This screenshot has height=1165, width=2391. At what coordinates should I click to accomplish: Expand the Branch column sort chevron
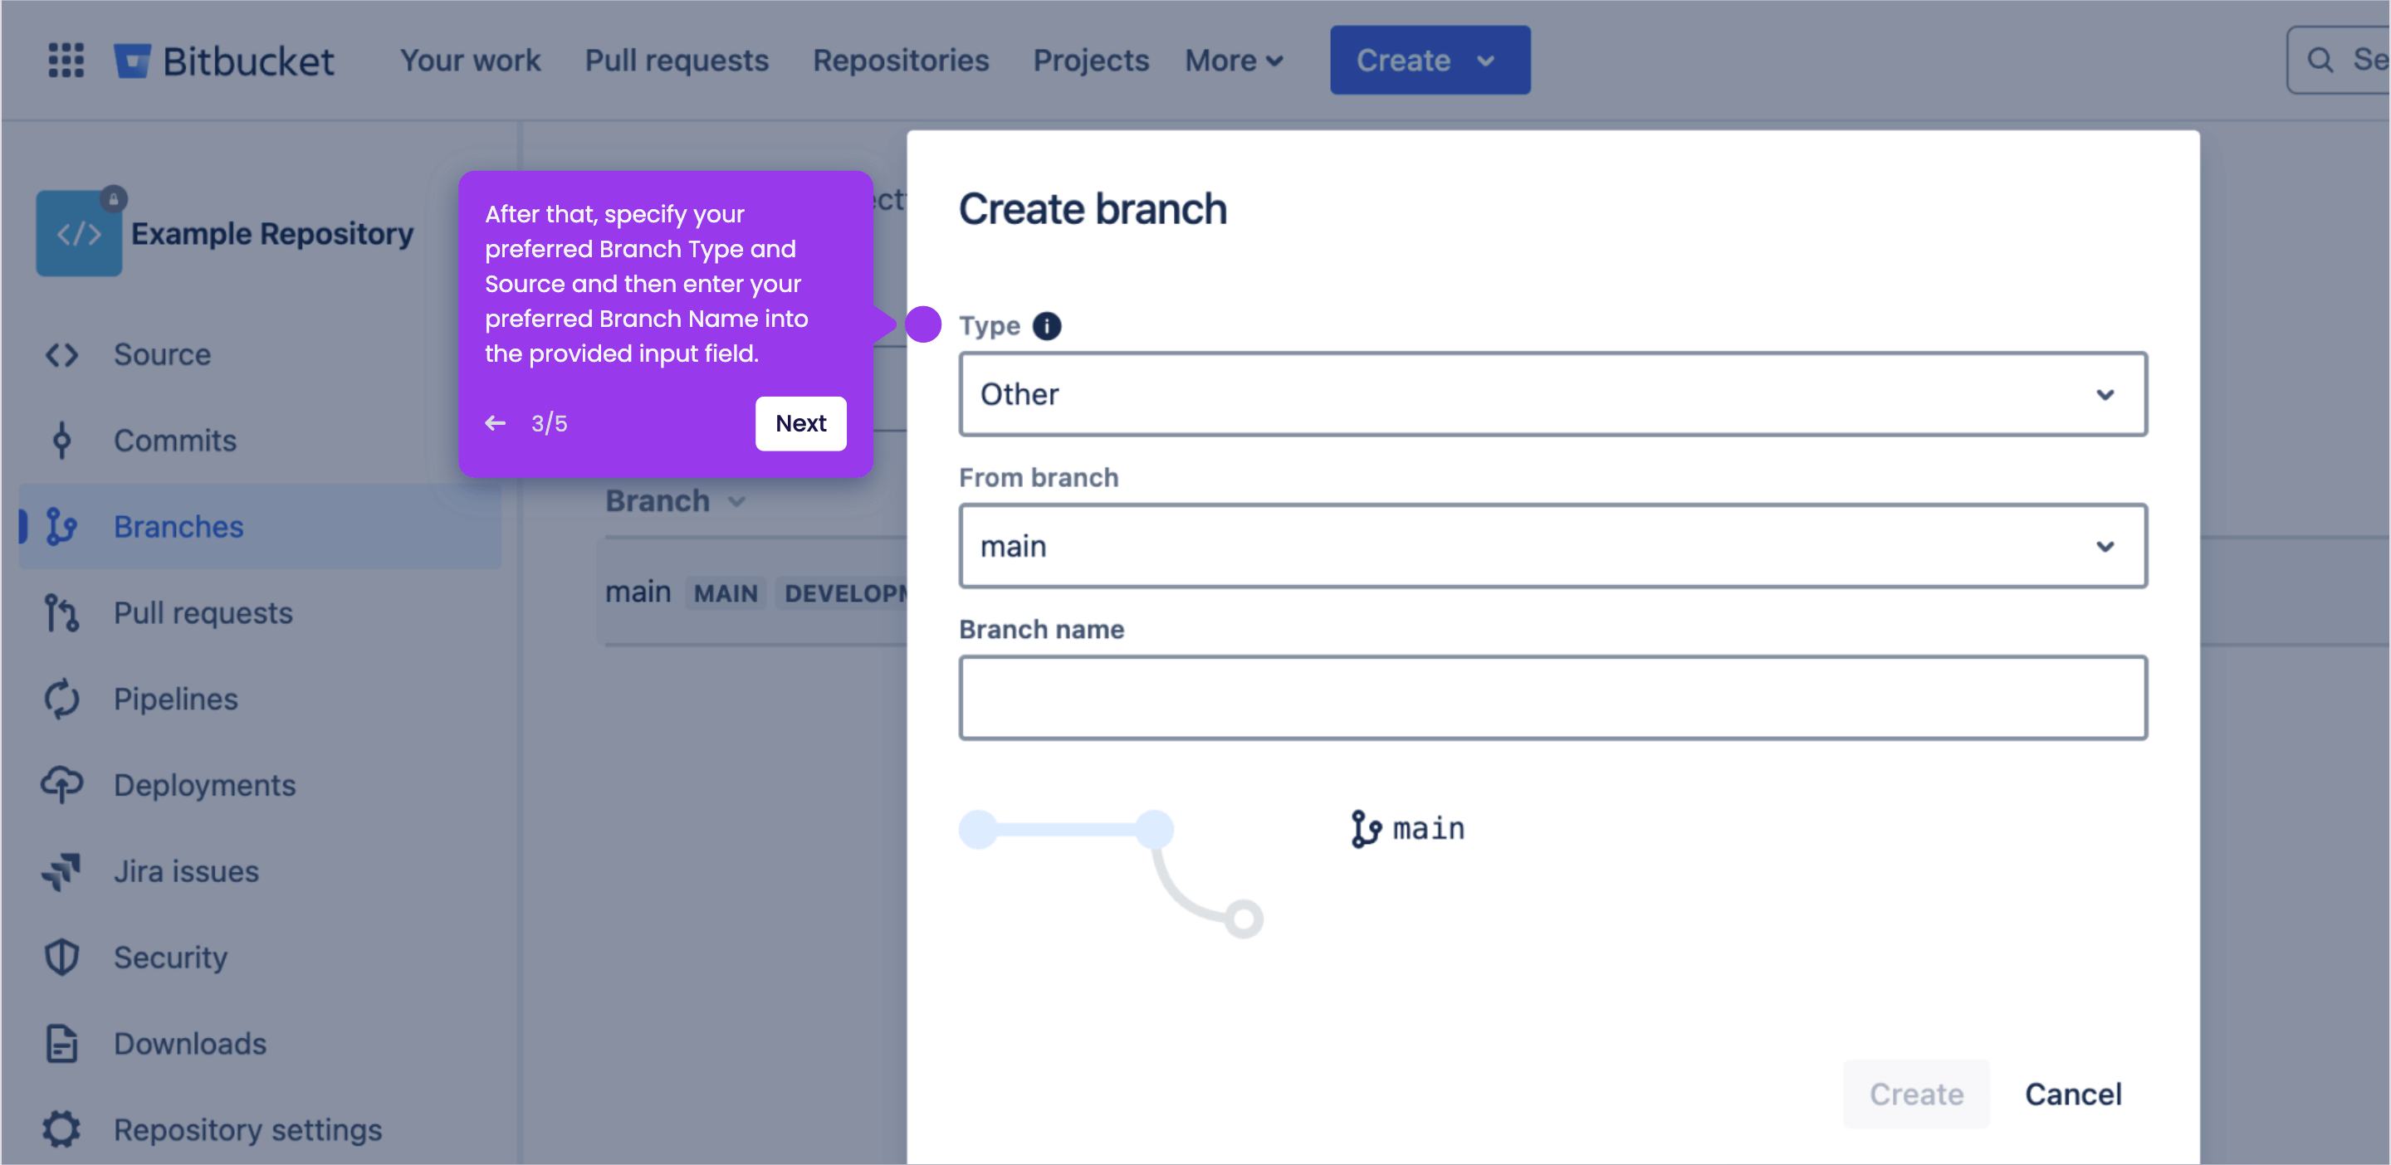(x=737, y=502)
